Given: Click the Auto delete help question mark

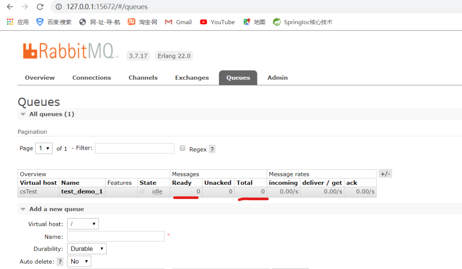Looking at the screenshot, I should point(60,261).
